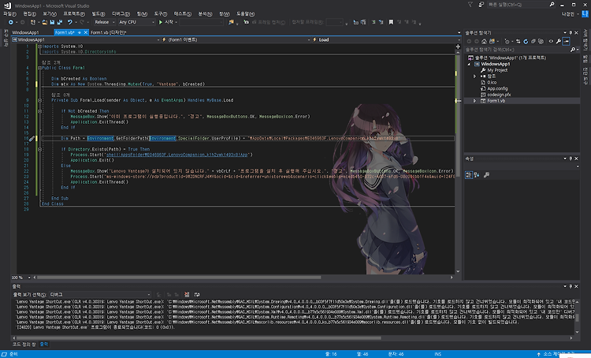Switch to the WindowsApp1 document tab
The image size is (591, 358).
(x=25, y=33)
